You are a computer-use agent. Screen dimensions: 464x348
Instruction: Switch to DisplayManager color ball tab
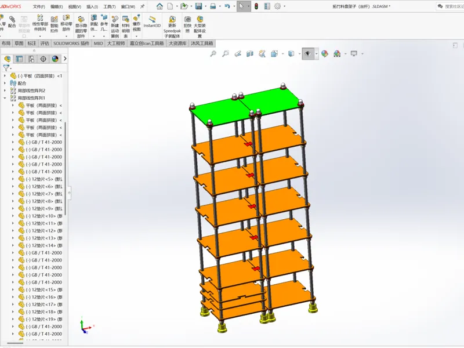[x=55, y=59]
